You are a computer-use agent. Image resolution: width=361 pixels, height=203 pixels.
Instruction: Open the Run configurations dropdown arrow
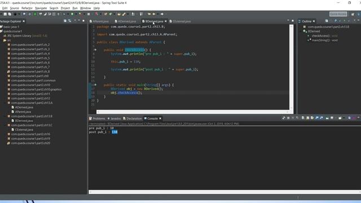[76, 14]
